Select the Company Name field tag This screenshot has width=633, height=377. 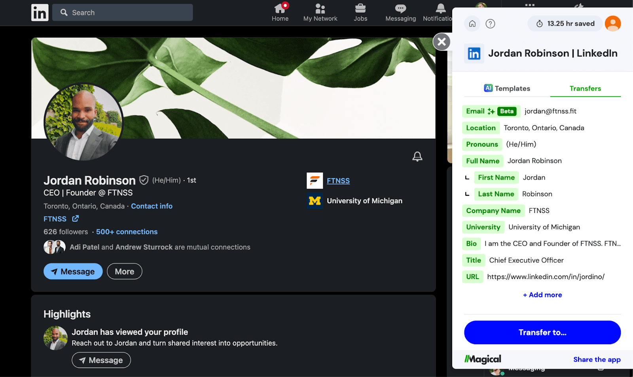(493, 211)
